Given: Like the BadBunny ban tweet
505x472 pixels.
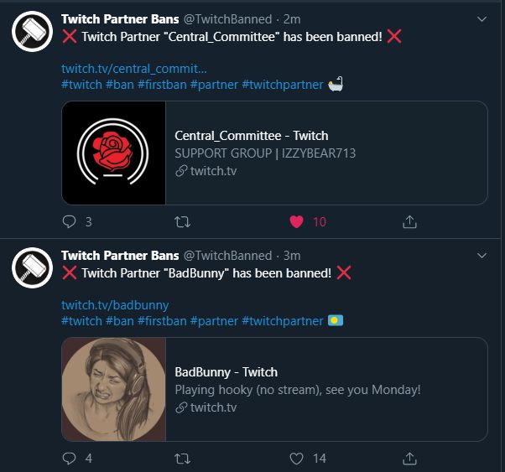Looking at the screenshot, I should 296,459.
